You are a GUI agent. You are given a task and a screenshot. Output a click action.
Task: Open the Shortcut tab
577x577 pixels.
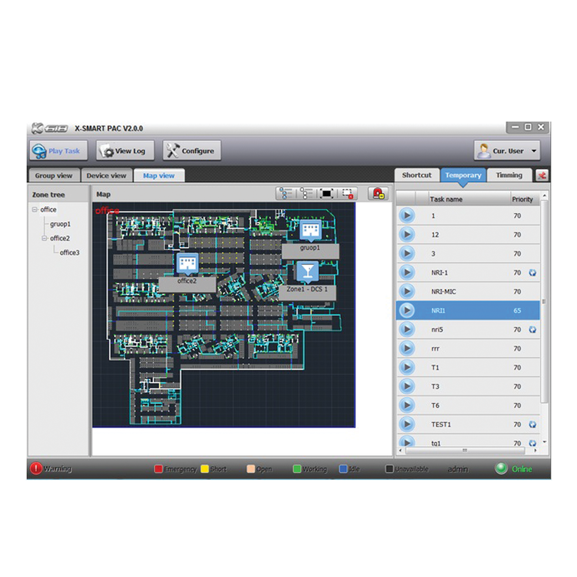tap(417, 175)
